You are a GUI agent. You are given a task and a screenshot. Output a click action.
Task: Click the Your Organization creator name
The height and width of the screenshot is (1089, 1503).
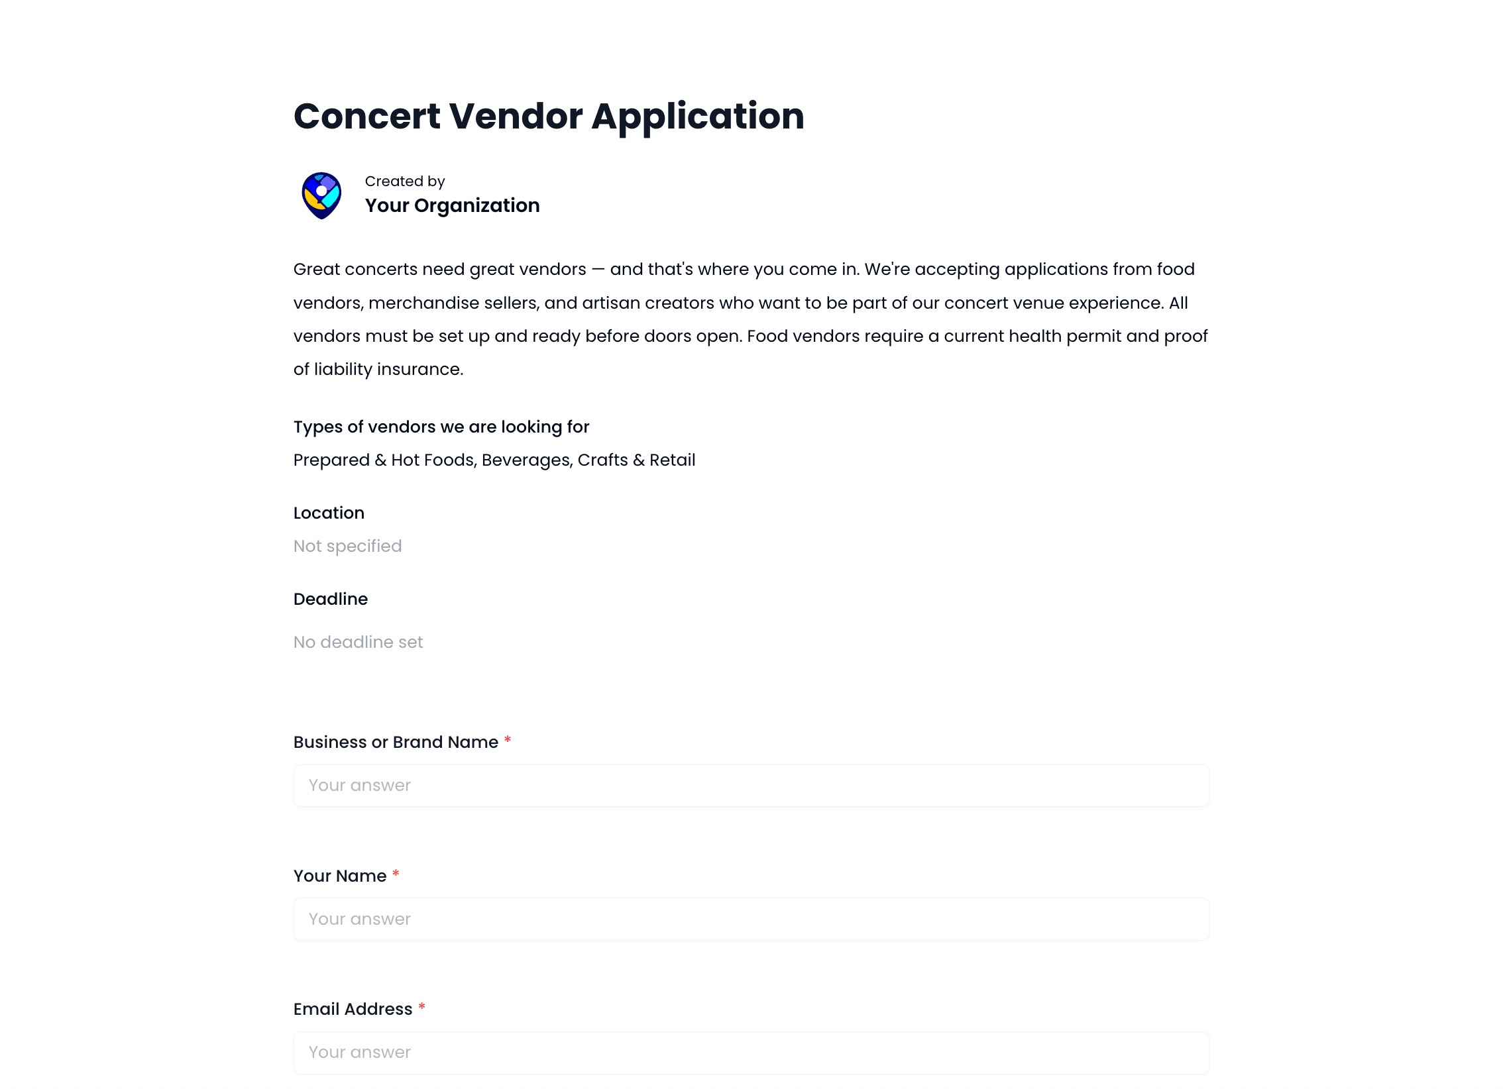click(x=452, y=205)
